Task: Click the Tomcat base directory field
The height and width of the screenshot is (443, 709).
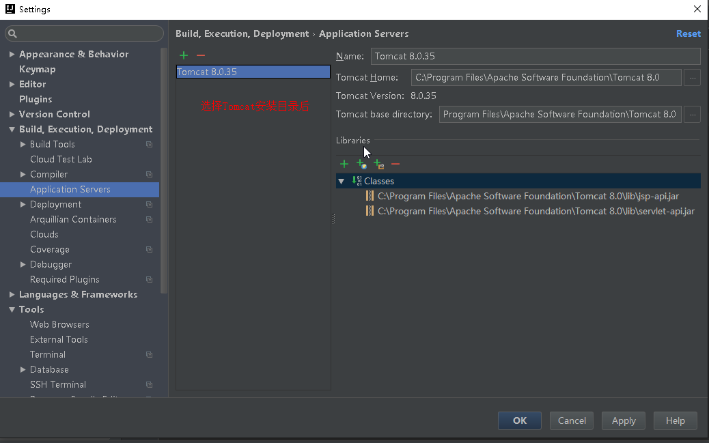Action: coord(560,115)
